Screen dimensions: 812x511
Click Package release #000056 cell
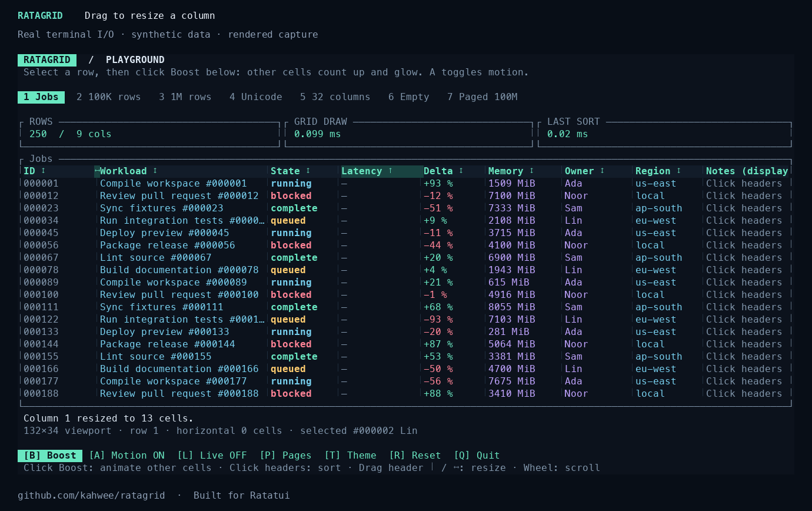tap(168, 245)
